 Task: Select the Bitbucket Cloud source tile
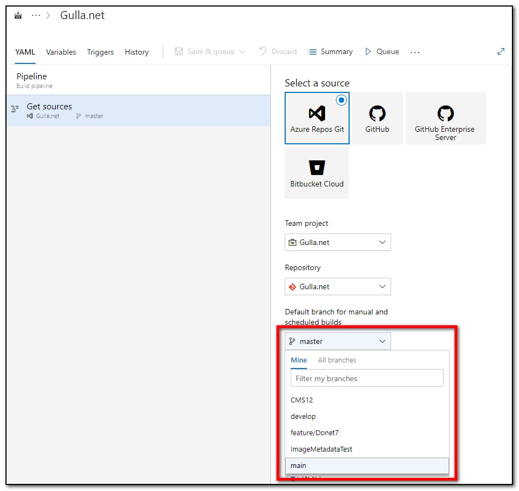click(x=317, y=173)
